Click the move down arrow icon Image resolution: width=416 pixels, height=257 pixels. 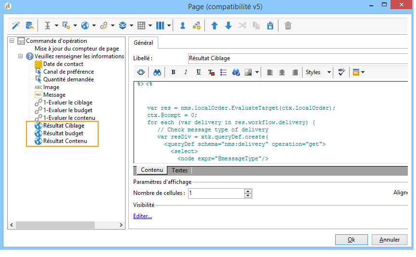coord(228,26)
